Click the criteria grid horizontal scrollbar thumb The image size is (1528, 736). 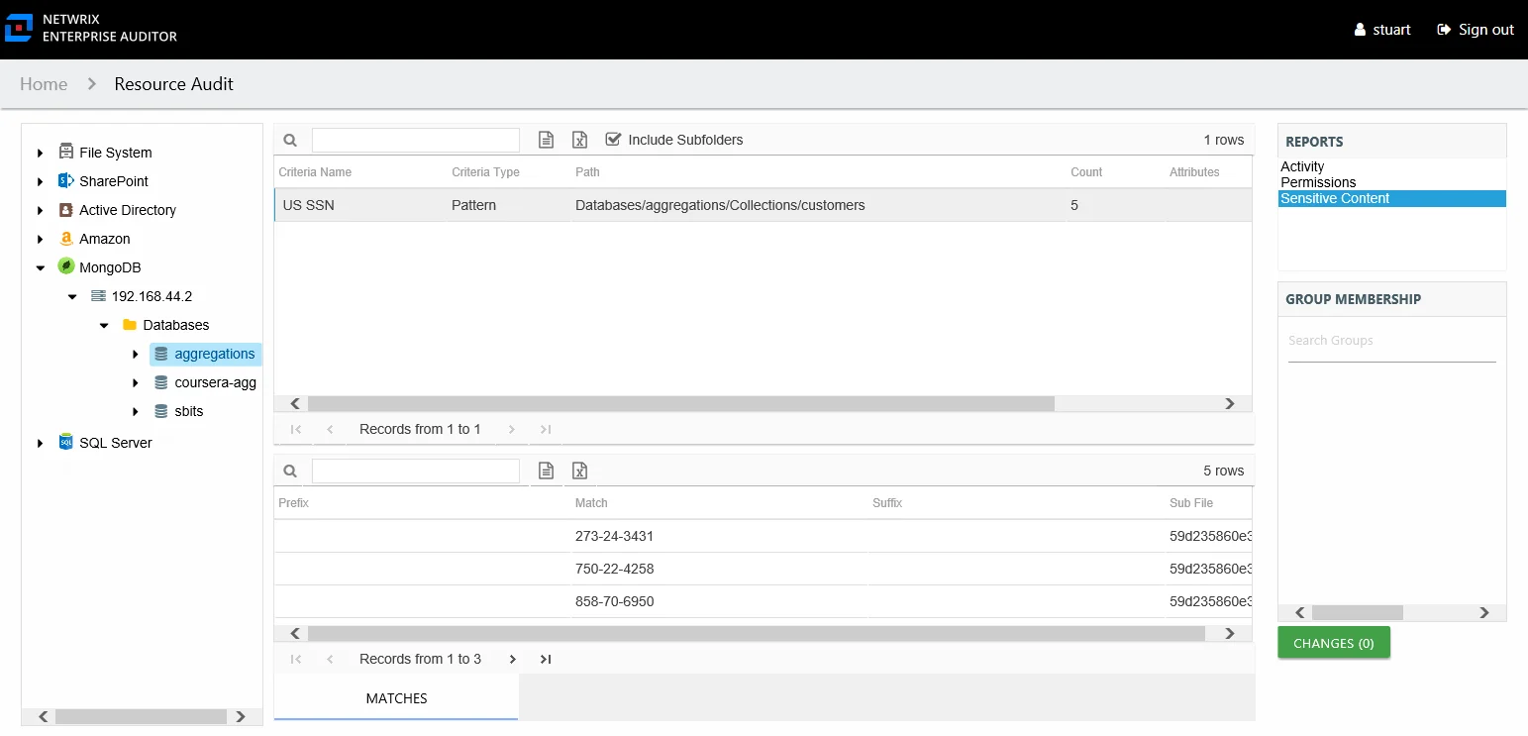click(681, 403)
